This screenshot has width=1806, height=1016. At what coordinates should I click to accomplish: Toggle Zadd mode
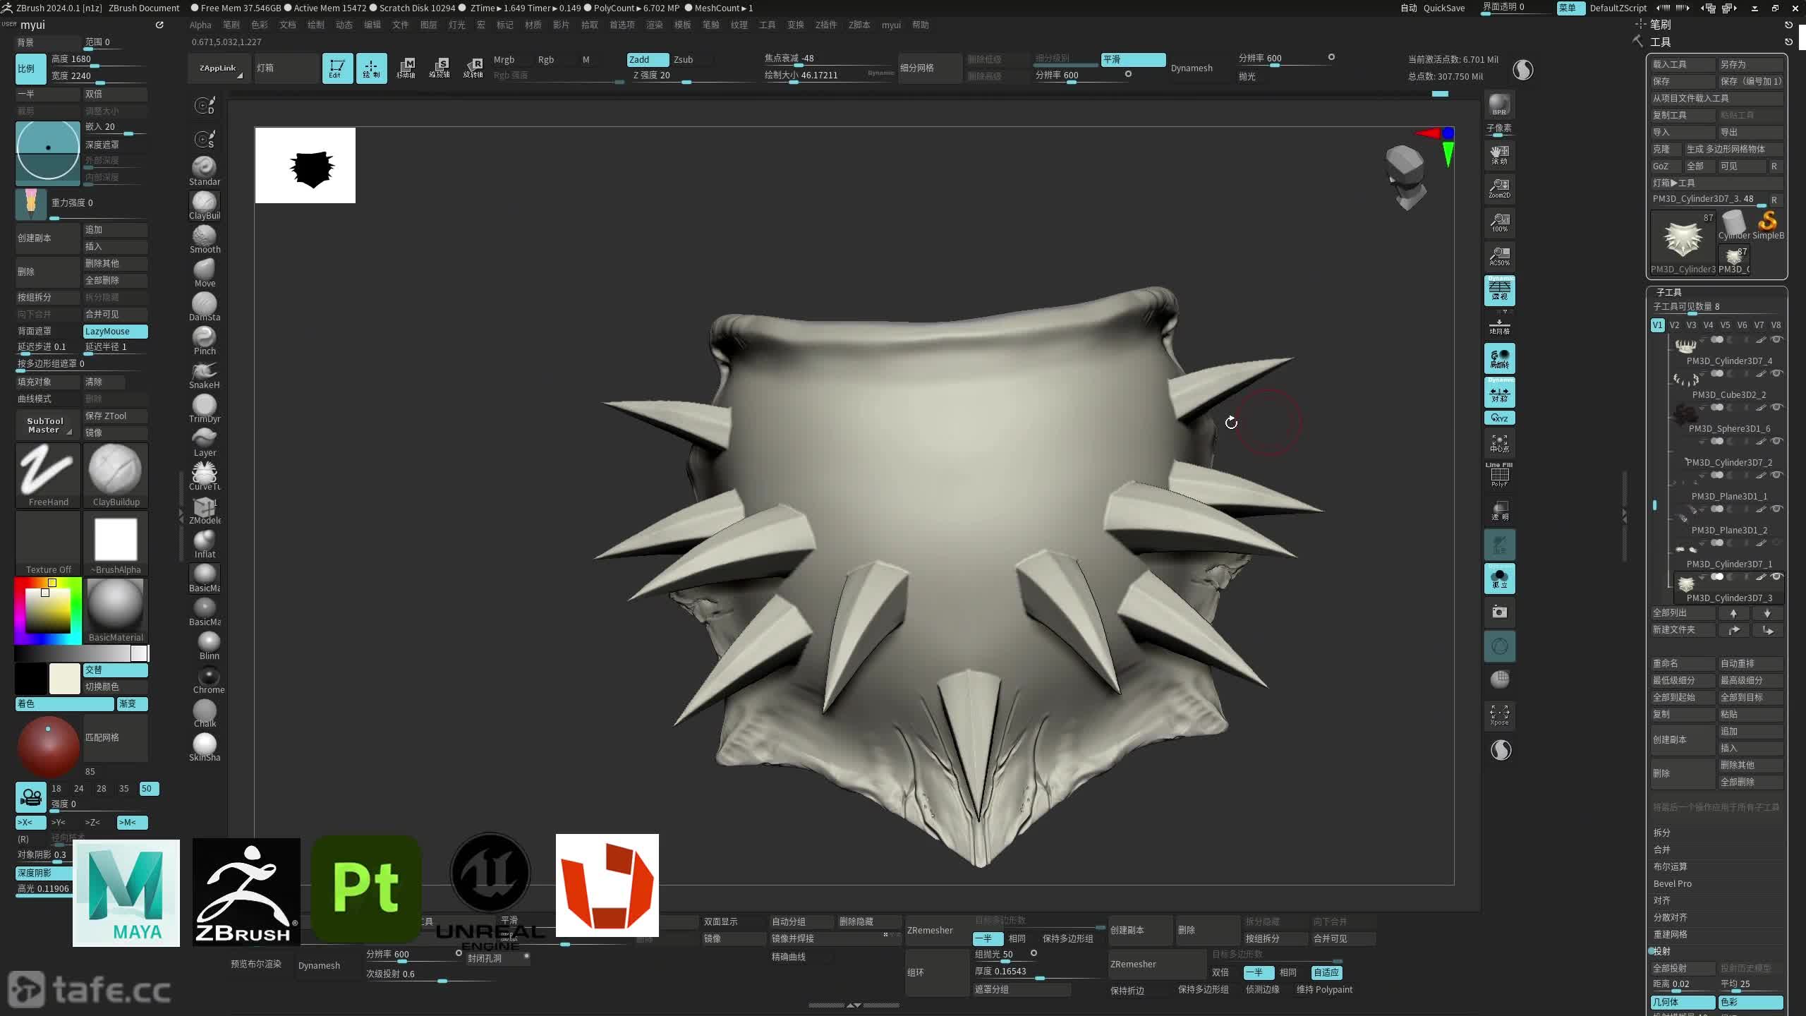[x=647, y=59]
